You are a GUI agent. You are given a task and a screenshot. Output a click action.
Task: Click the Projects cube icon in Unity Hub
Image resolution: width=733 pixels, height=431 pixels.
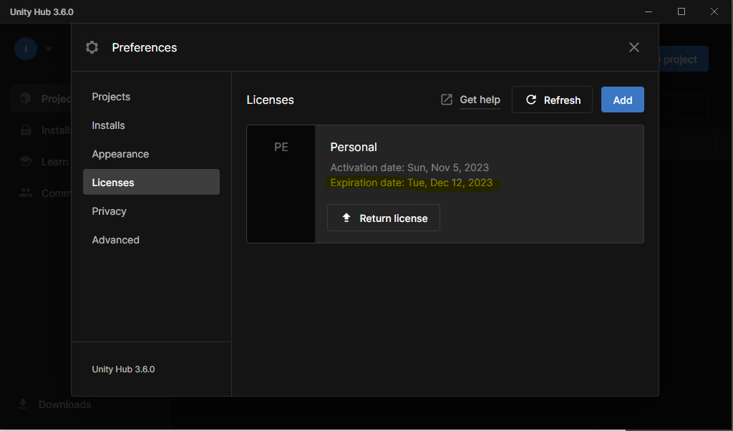[x=26, y=98]
